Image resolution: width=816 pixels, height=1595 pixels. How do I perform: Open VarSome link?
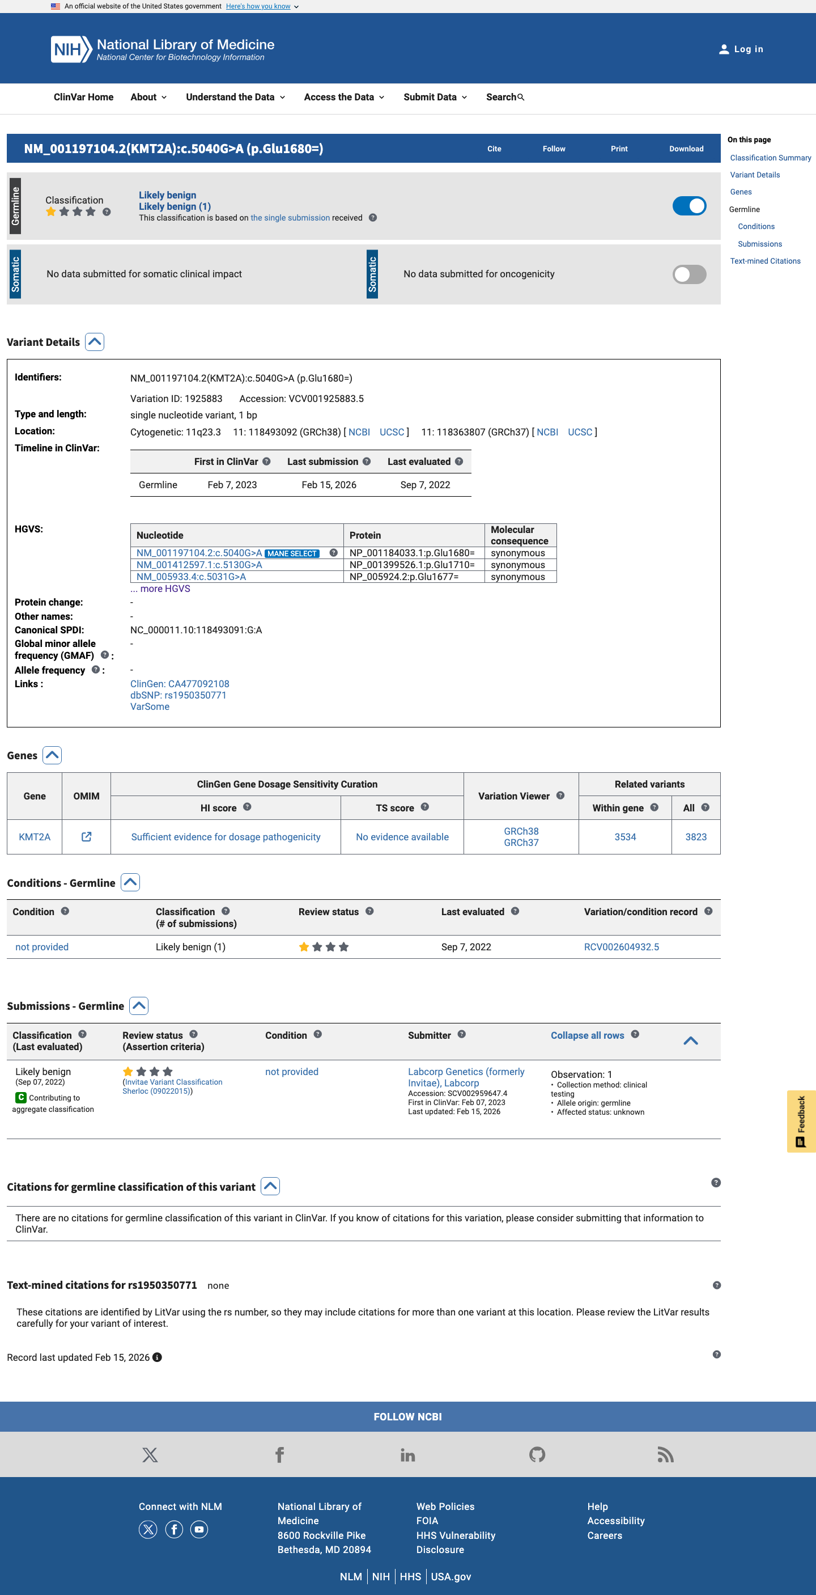[x=150, y=706]
